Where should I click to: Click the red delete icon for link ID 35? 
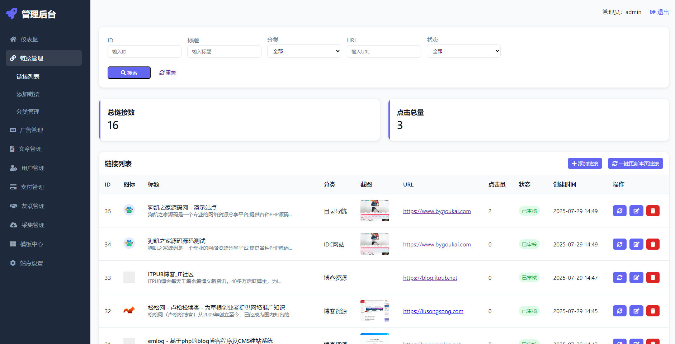pyautogui.click(x=653, y=211)
